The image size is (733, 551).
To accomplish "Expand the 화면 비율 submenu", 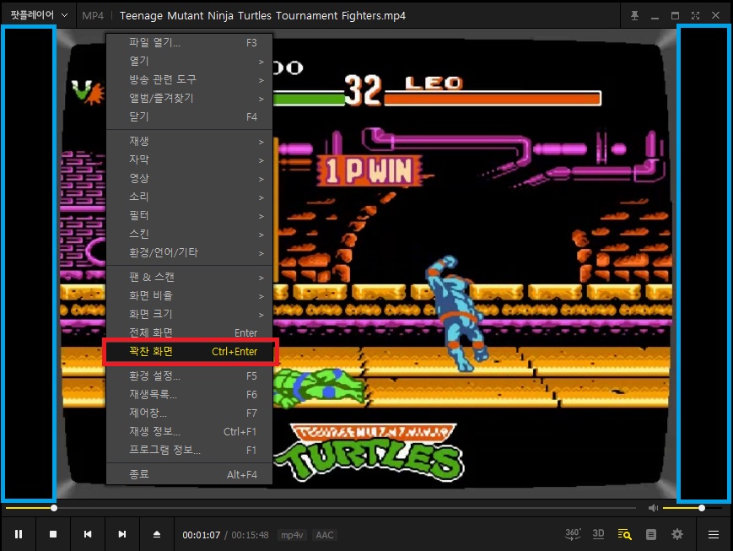I will click(x=189, y=295).
